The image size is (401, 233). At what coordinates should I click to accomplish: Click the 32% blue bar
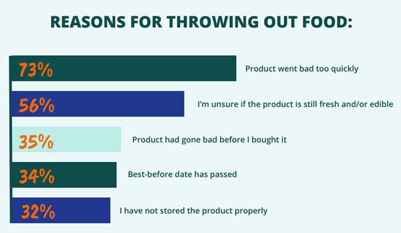point(61,210)
